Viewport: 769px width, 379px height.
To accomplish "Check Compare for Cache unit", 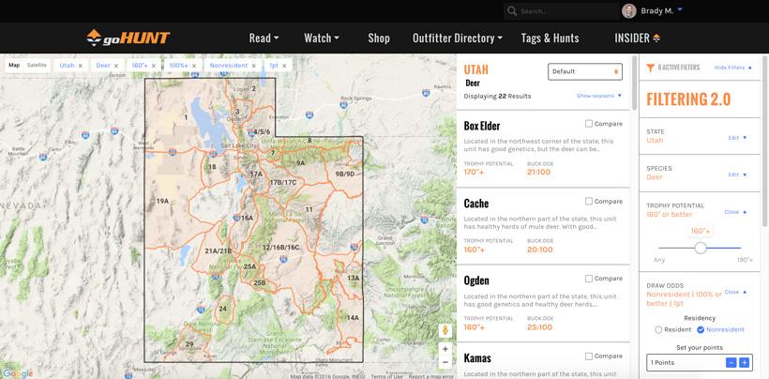I will [x=589, y=201].
